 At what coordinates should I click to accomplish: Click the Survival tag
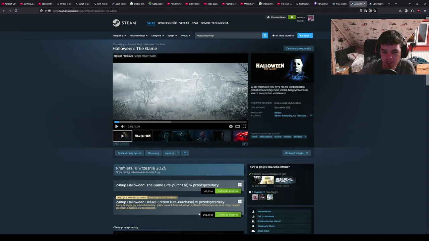point(278,137)
